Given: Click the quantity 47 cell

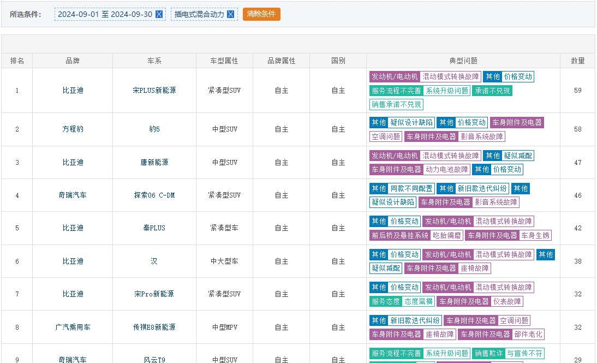Looking at the screenshot, I should point(577,162).
